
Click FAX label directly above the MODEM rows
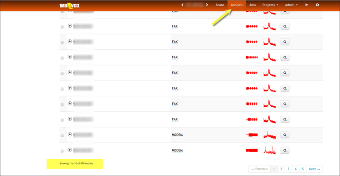(175, 119)
